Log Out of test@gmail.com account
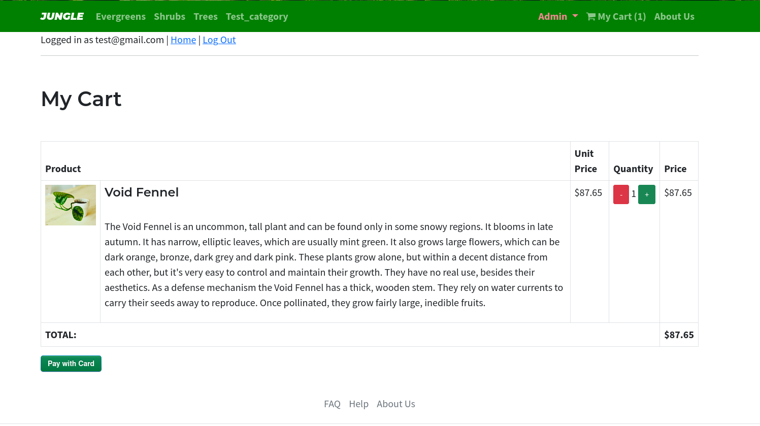This screenshot has height=426, width=760. click(219, 40)
